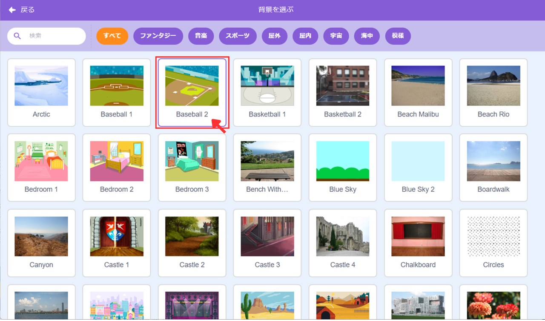This screenshot has width=545, height=321.
Task: Select the Bedroom 2 backdrop
Action: pos(117,168)
